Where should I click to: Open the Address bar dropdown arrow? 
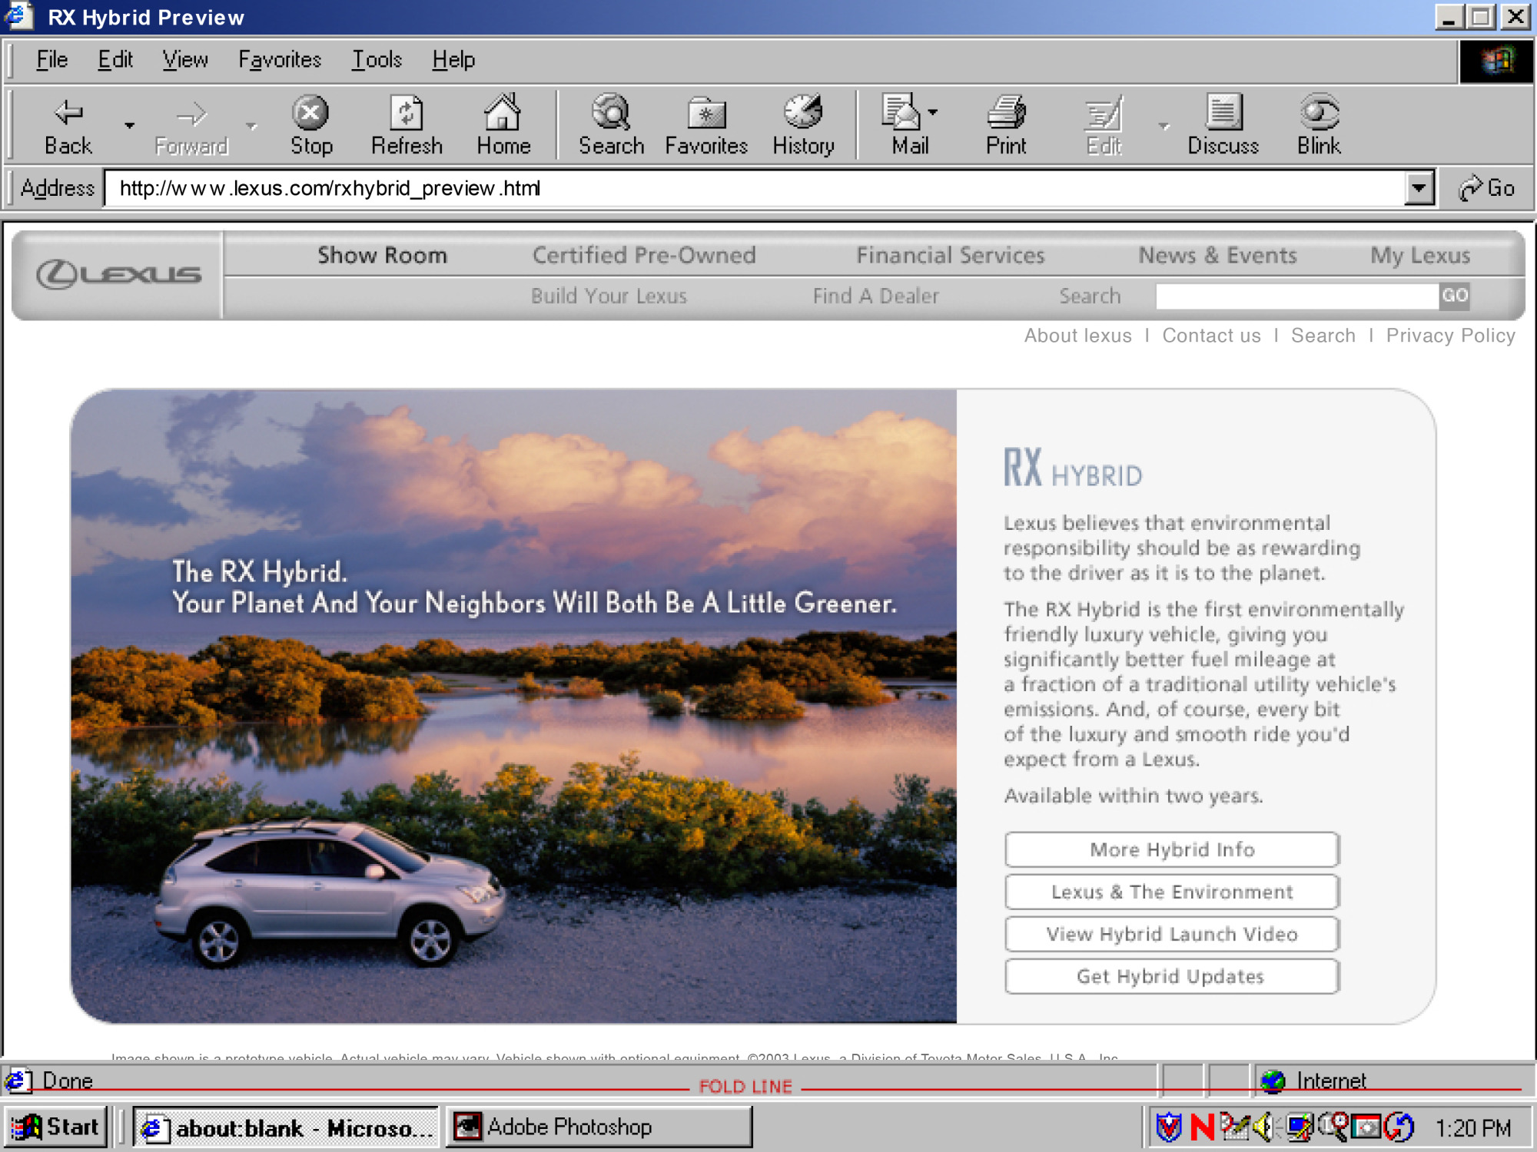1419,188
